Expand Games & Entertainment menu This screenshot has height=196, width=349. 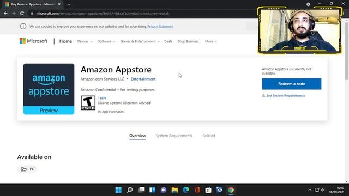point(140,41)
